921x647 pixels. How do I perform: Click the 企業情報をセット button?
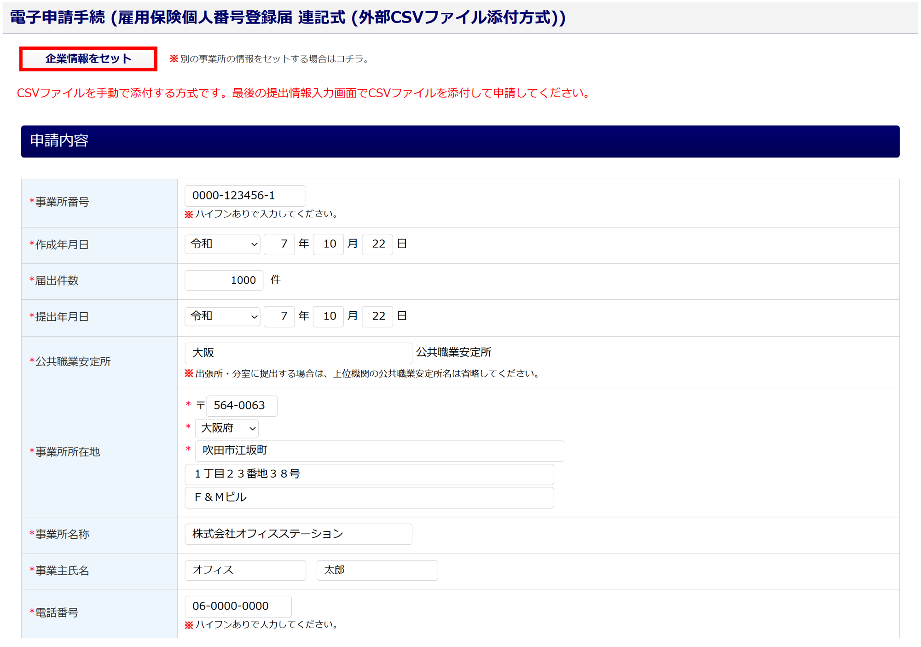[x=88, y=59]
